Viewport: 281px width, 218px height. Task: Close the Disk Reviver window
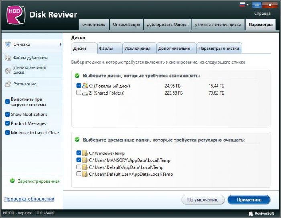[270, 5]
